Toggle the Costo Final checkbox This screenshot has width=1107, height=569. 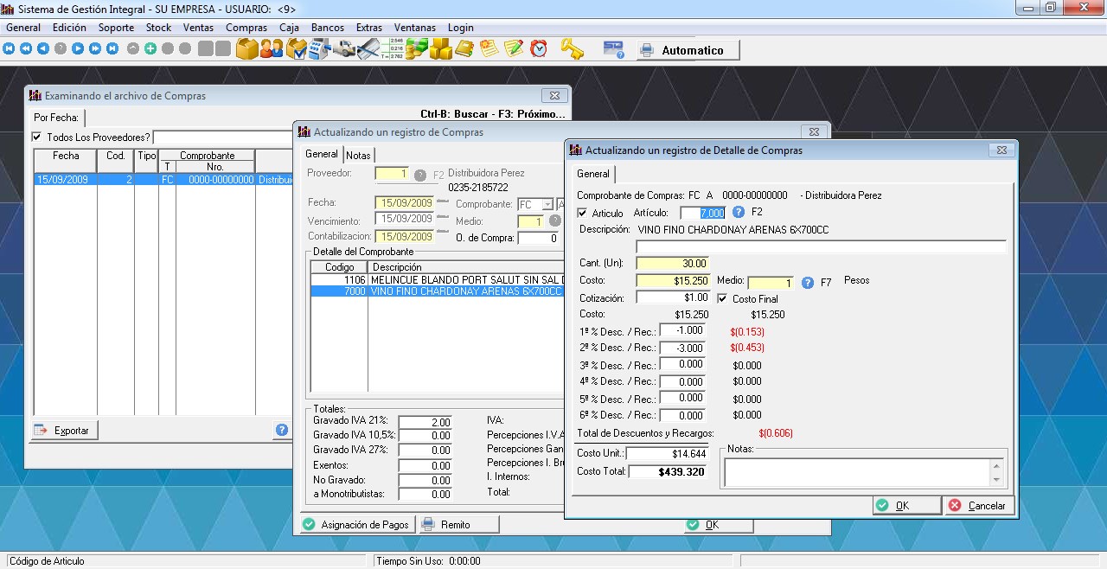click(722, 298)
